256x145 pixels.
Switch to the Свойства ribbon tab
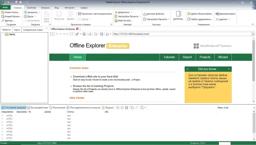(31, 8)
